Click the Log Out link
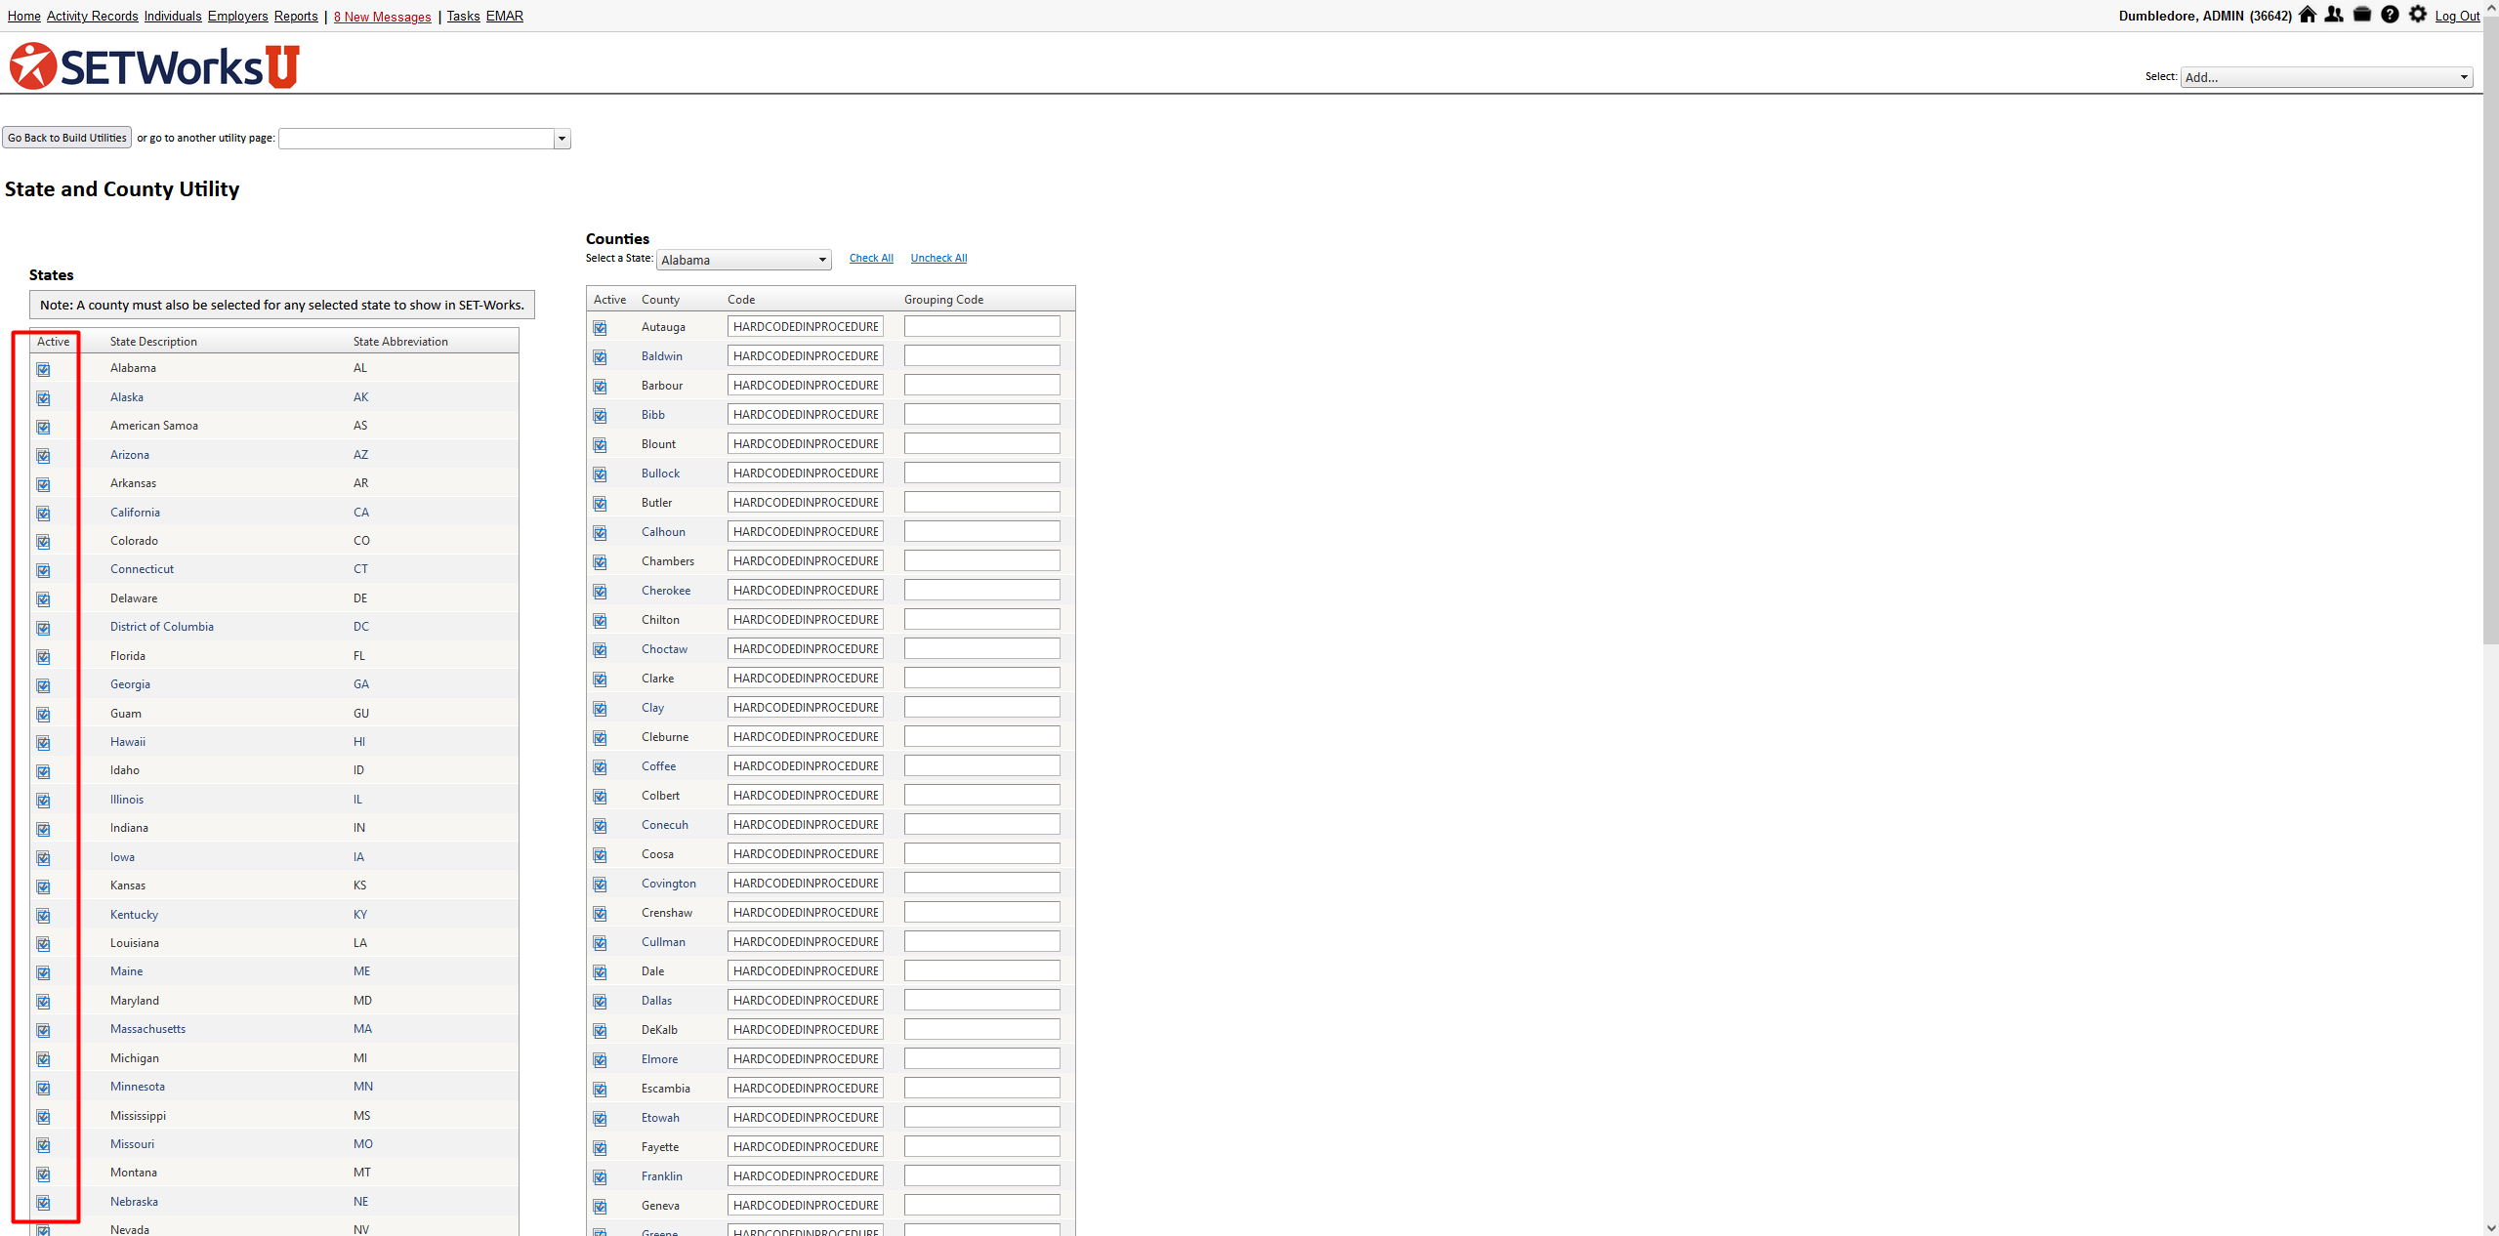Screen dimensions: 2499x1236 (2457, 16)
